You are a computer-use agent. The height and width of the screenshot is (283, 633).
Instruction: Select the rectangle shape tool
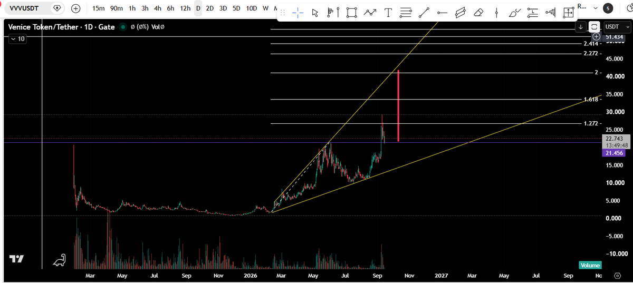coord(352,13)
